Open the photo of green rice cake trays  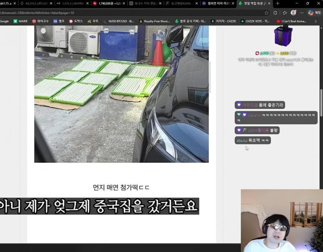click(121, 94)
